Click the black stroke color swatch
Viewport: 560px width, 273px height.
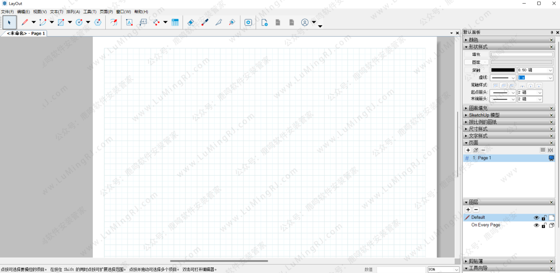pyautogui.click(x=503, y=70)
